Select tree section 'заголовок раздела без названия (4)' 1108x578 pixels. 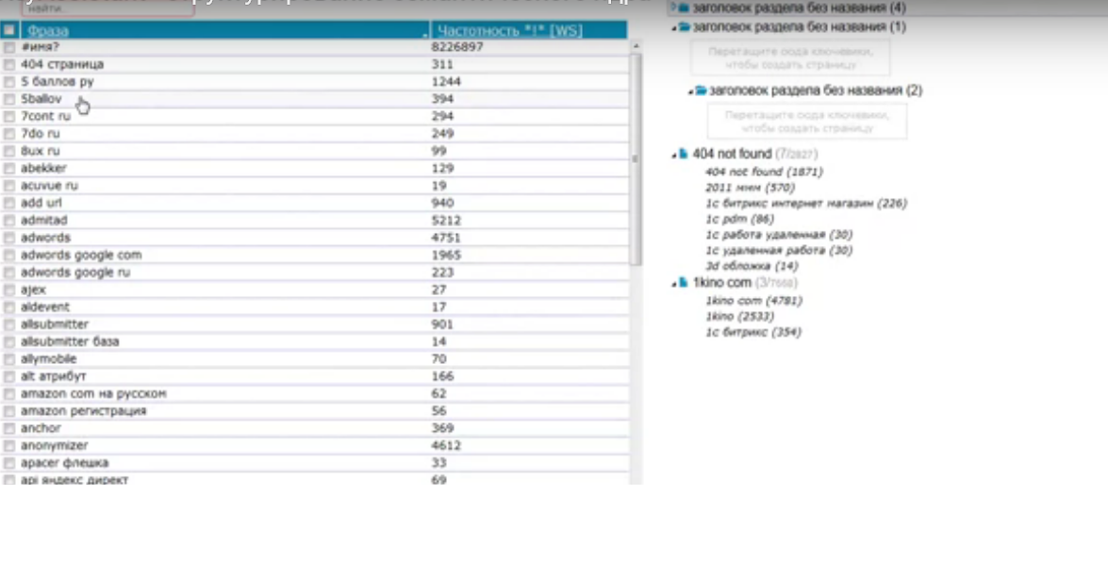coord(800,8)
